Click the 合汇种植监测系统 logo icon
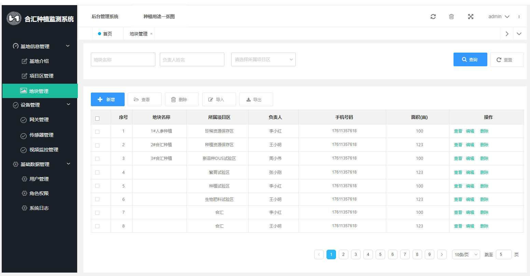This screenshot has height=276, width=530. [x=14, y=18]
